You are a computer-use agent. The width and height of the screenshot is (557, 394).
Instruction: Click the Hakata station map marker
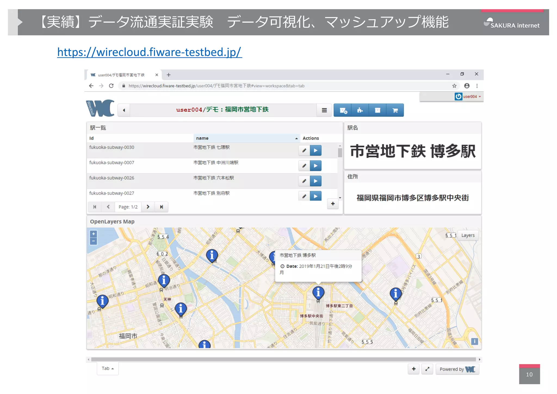click(x=318, y=293)
